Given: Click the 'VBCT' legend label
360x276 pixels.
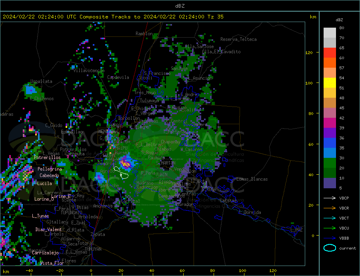Looking at the screenshot, I should coord(344,218).
